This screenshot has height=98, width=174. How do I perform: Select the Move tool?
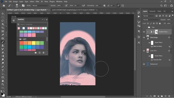[3, 14]
